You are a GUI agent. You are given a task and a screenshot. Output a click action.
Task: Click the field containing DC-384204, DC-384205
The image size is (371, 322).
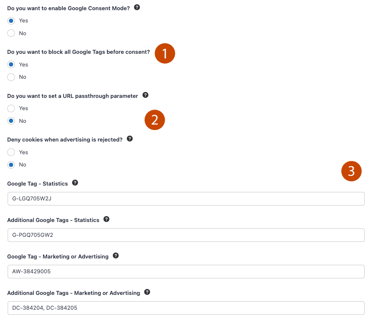pyautogui.click(x=186, y=308)
